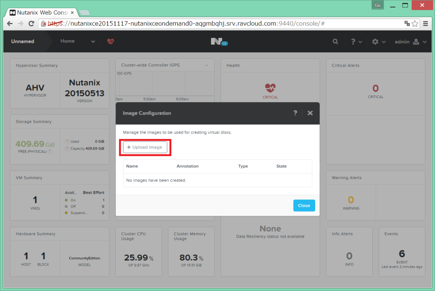Open the admin user menu
The height and width of the screenshot is (291, 435).
pos(411,42)
